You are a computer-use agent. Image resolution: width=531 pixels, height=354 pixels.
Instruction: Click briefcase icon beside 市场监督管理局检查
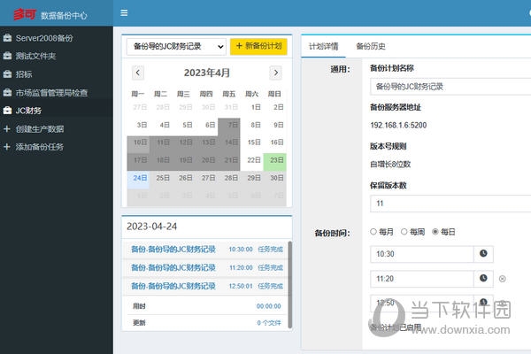[x=7, y=92]
